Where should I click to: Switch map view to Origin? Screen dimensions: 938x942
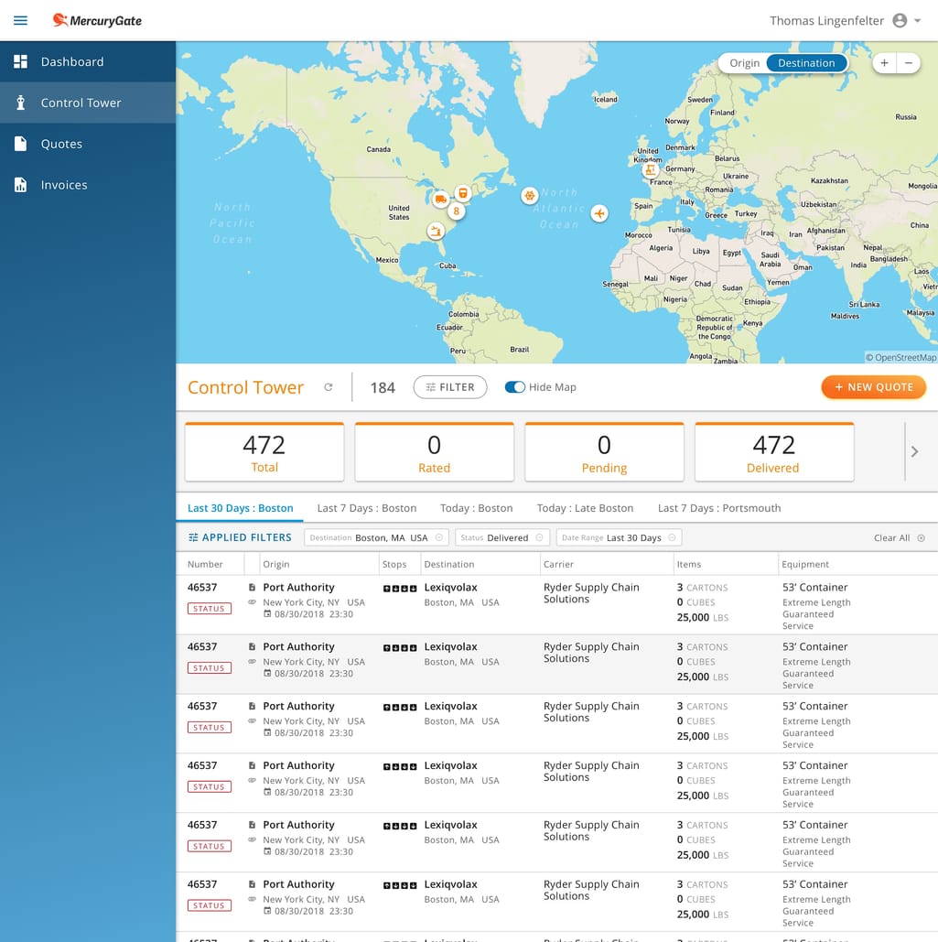point(744,62)
